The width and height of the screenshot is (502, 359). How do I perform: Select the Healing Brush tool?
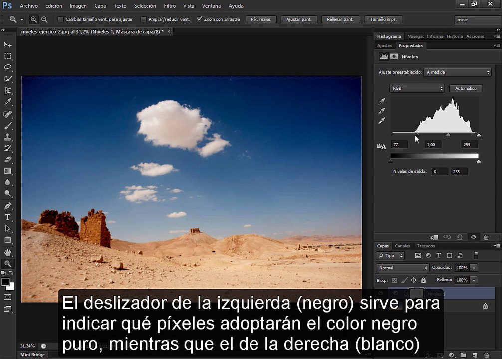[8, 114]
